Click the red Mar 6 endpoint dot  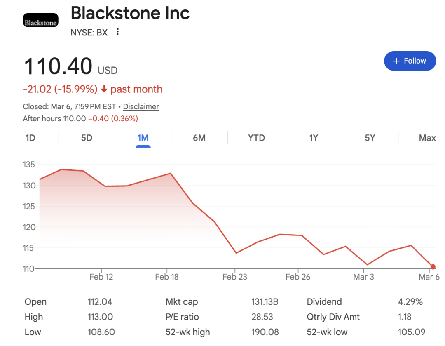[433, 267]
